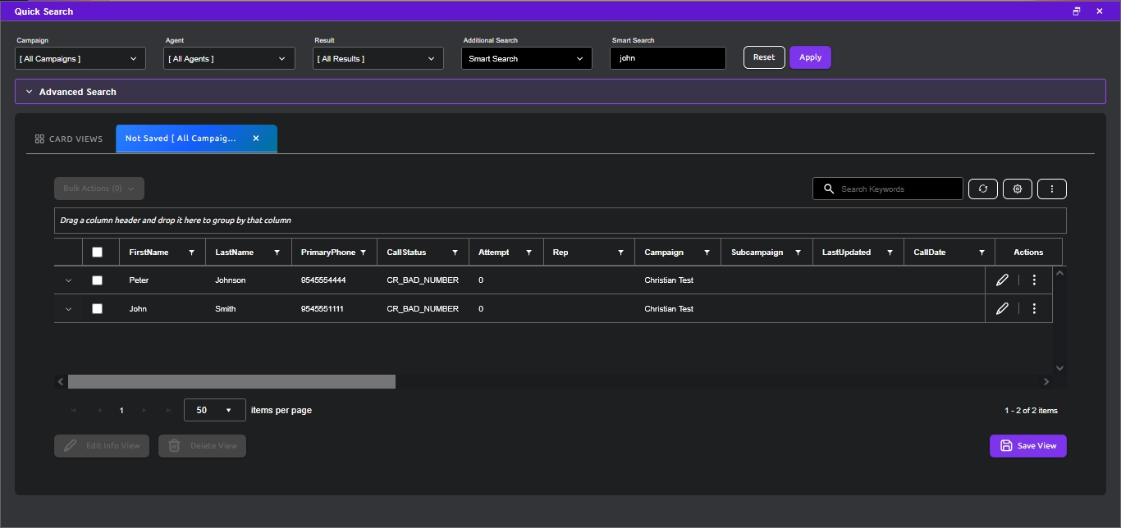Click the magnifier icon in Search Keywords

click(x=829, y=189)
